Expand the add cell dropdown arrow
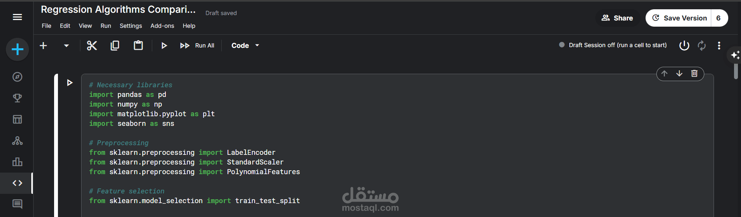Image resolution: width=741 pixels, height=217 pixels. click(66, 46)
